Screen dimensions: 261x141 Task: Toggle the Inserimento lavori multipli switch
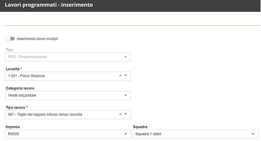point(10,39)
